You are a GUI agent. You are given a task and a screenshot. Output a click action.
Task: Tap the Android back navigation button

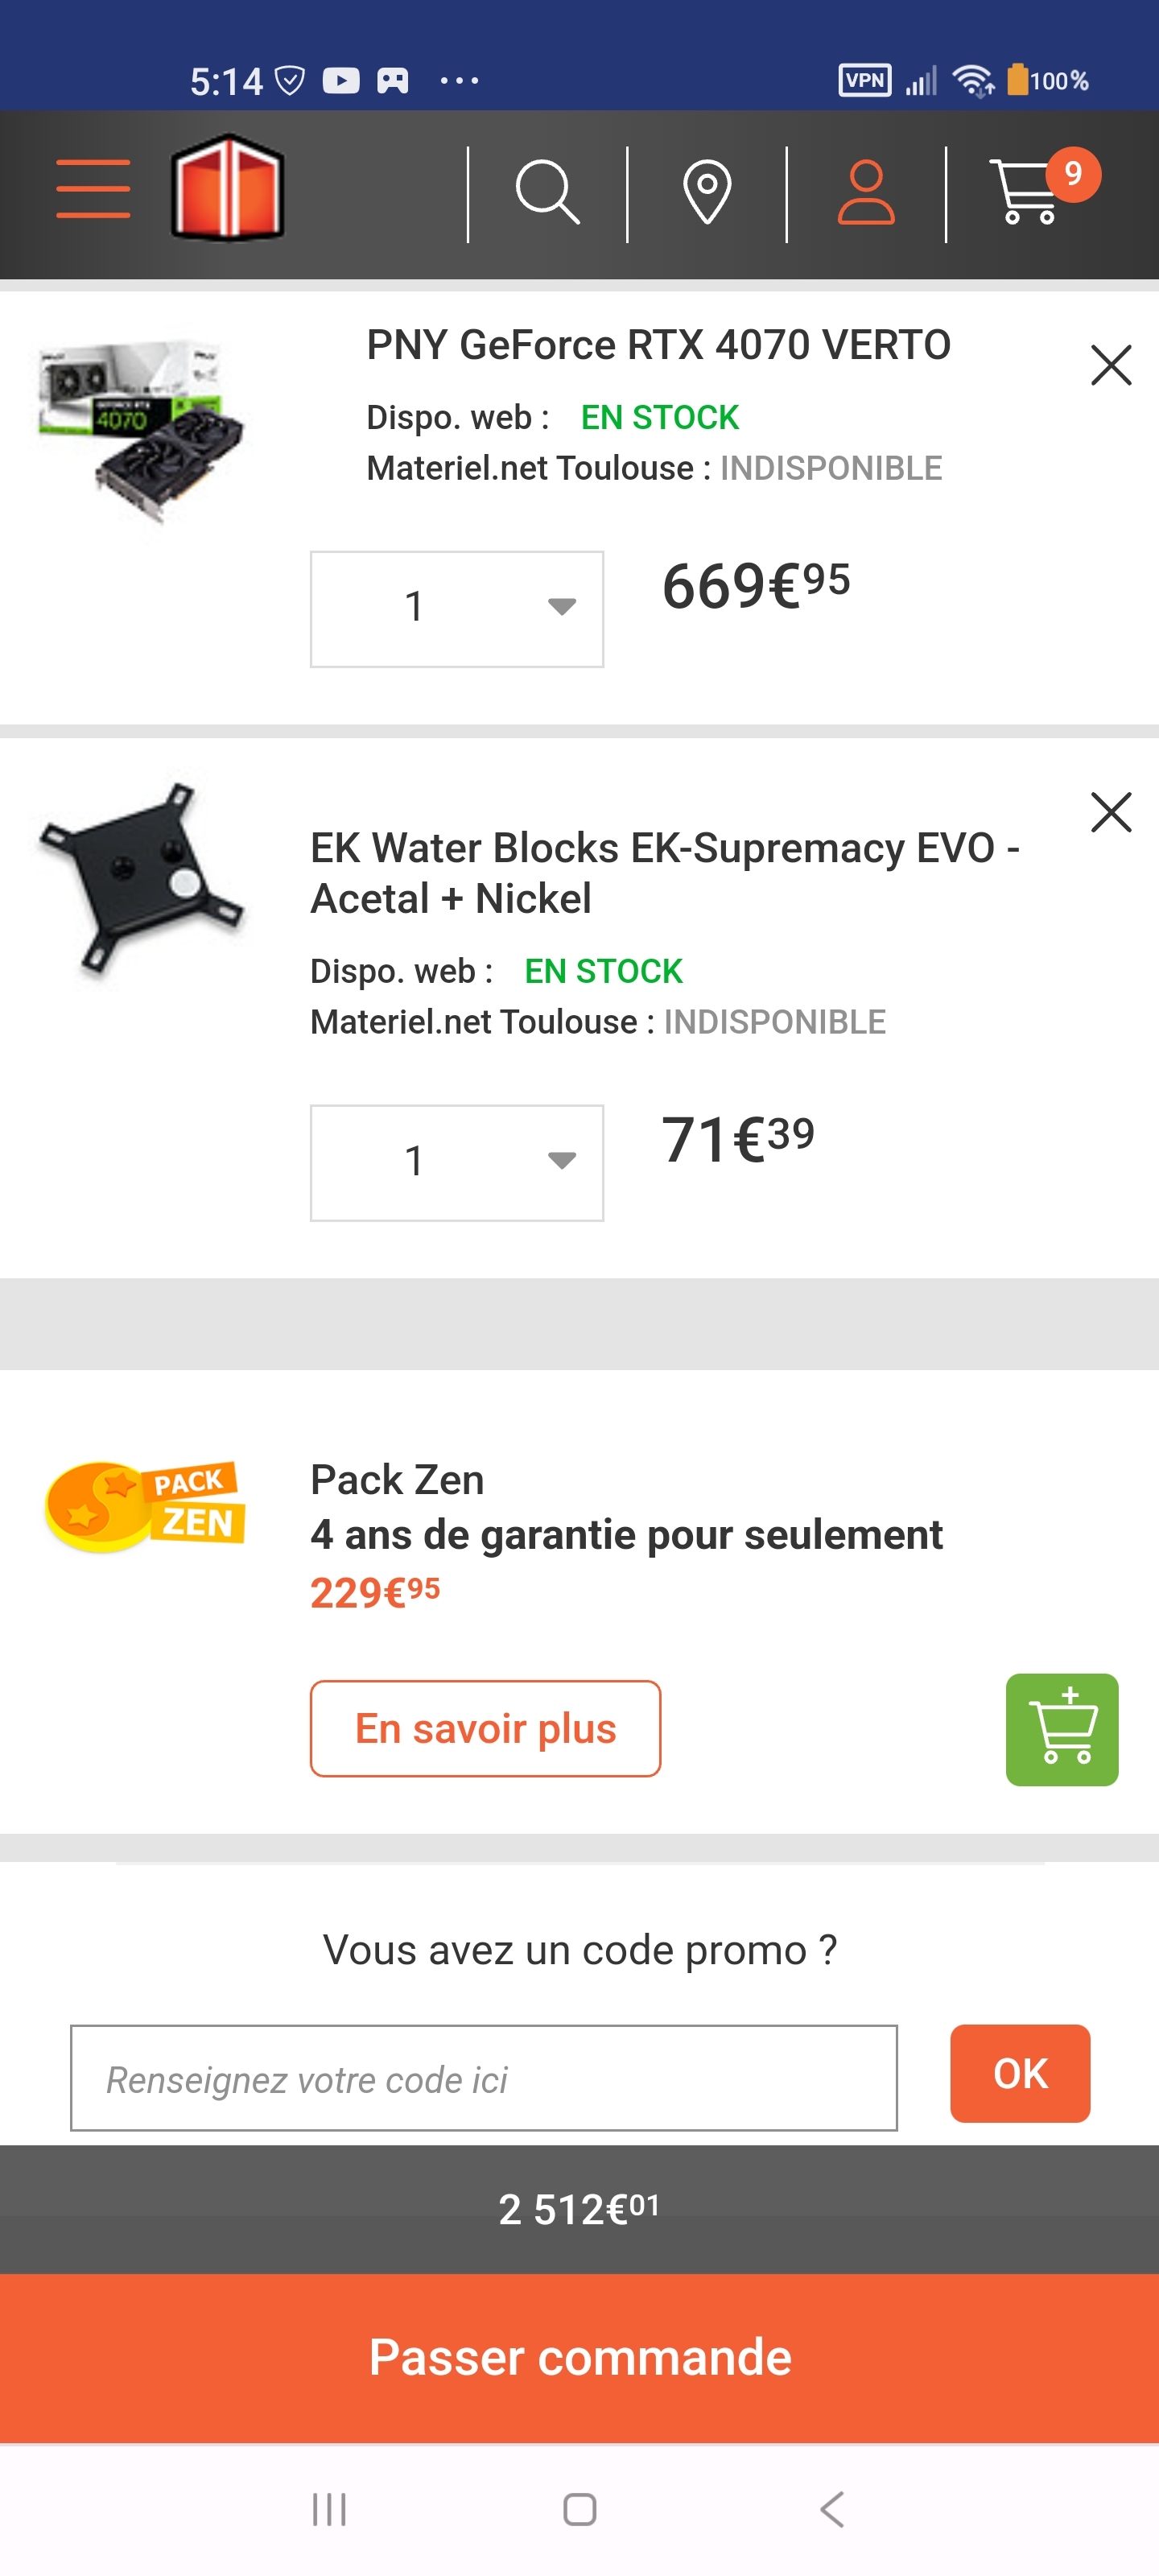(832, 2508)
